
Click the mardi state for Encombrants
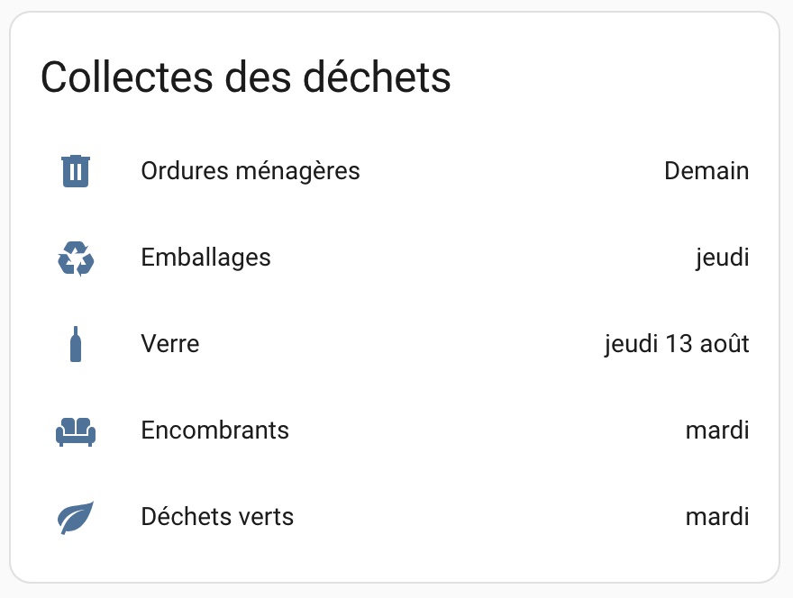pos(717,430)
